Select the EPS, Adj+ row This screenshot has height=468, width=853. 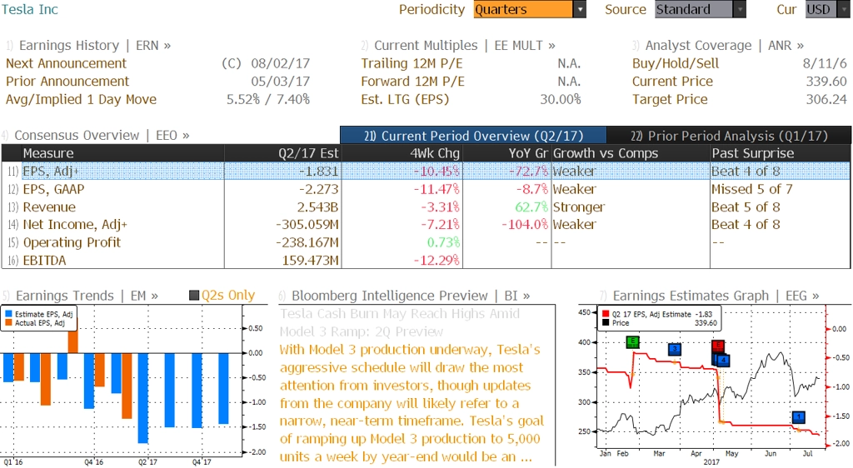[426, 172]
